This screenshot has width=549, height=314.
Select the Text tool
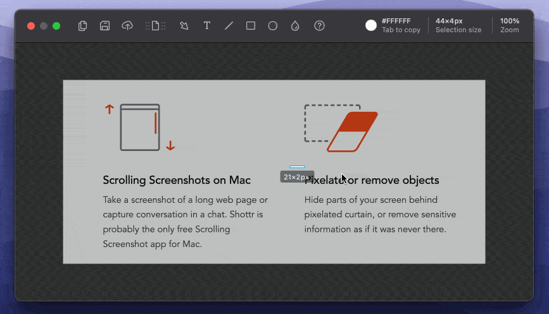click(x=206, y=26)
